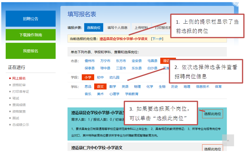
Task: Open the 招聘公告 blue button
Action: pyautogui.click(x=31, y=19)
